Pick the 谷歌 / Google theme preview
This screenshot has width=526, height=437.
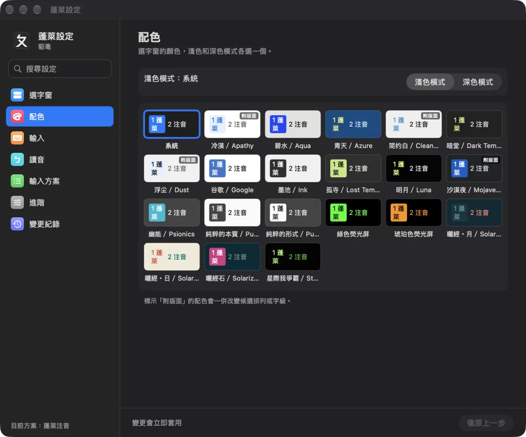232,168
